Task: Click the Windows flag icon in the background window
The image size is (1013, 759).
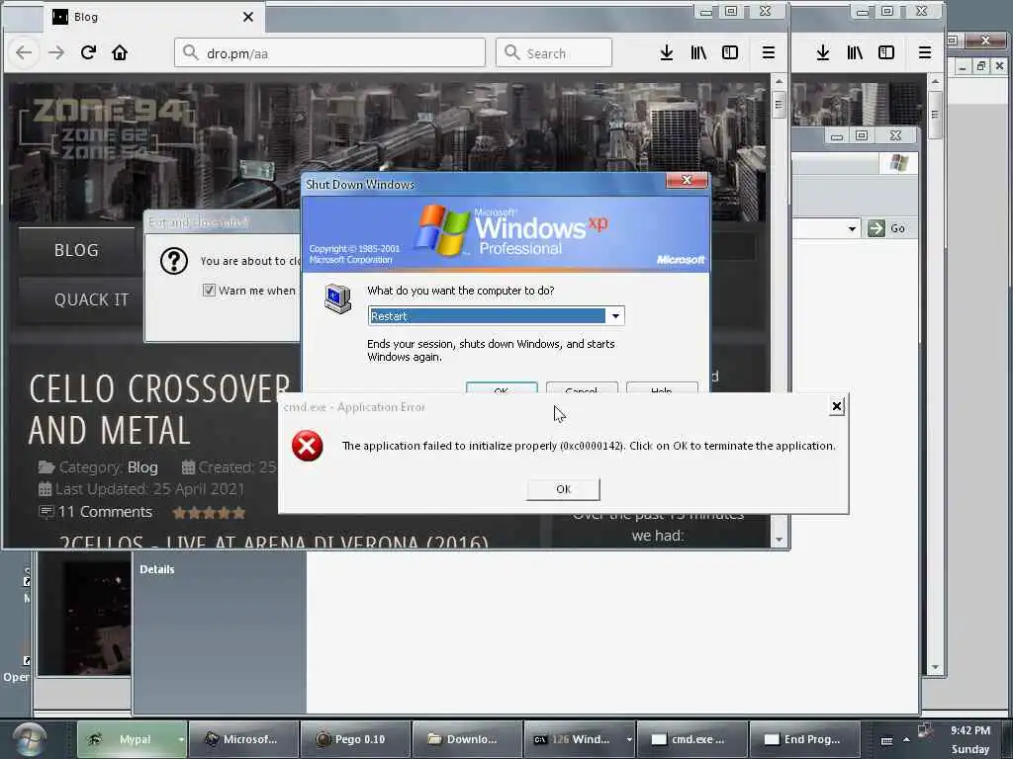Action: point(898,163)
